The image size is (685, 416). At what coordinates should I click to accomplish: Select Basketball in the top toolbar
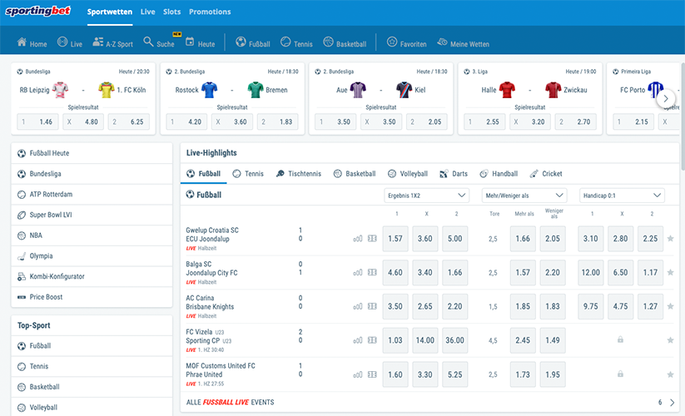click(x=345, y=42)
